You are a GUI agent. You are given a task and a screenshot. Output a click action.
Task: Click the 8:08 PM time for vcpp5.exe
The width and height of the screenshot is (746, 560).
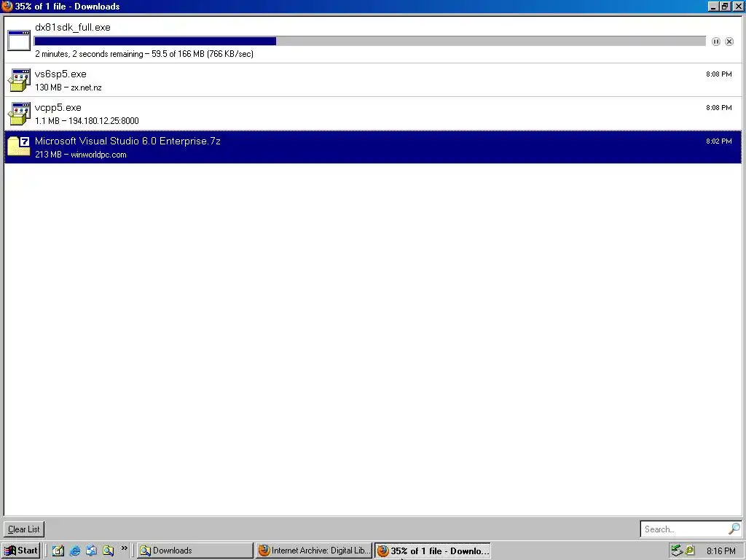click(x=719, y=108)
